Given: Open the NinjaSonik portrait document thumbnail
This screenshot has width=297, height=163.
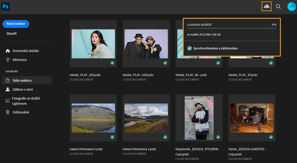Looking at the screenshot, I should point(199,118).
